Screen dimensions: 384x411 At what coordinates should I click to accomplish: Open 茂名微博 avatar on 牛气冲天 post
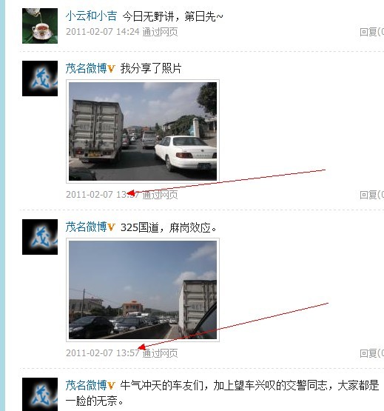40,395
